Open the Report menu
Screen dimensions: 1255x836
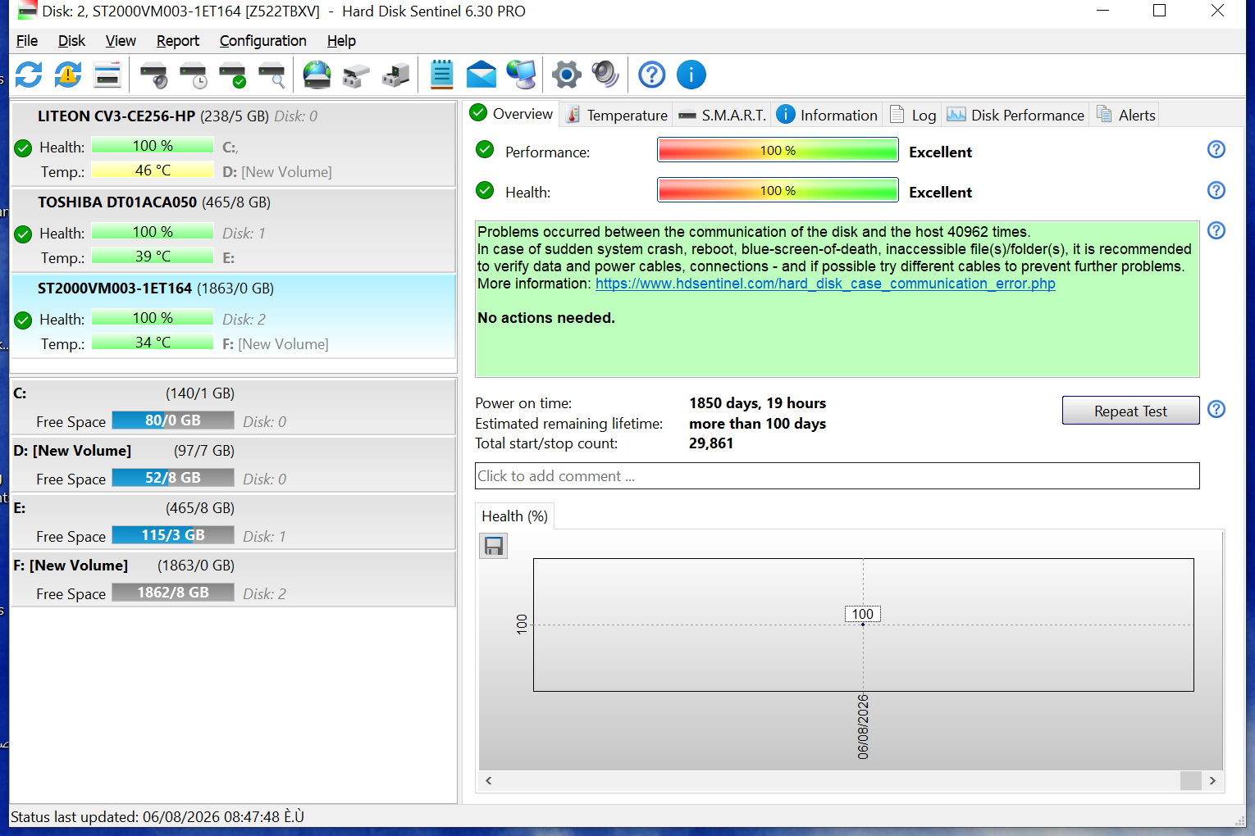click(178, 41)
